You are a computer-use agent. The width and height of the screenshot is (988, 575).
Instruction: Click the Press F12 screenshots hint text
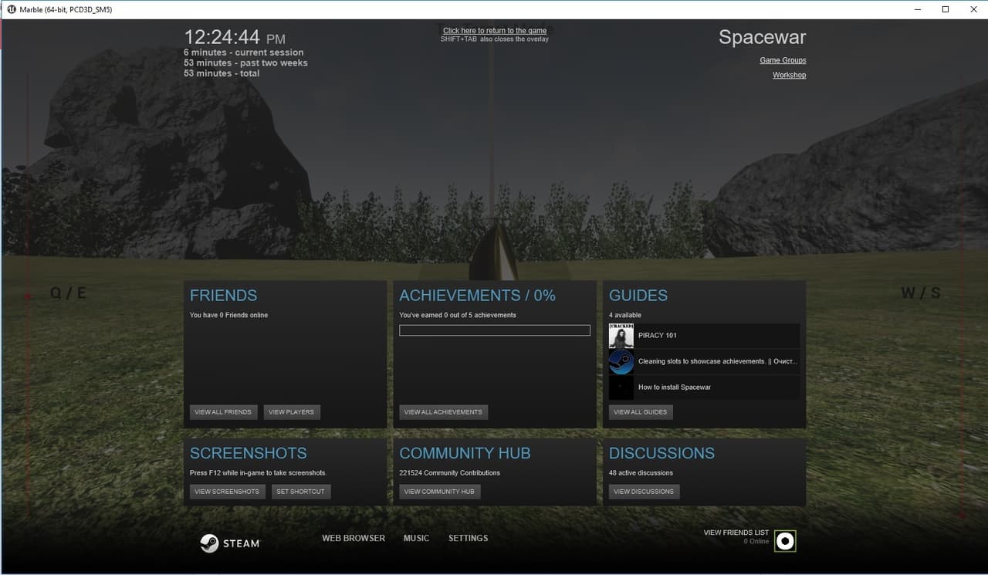[259, 473]
